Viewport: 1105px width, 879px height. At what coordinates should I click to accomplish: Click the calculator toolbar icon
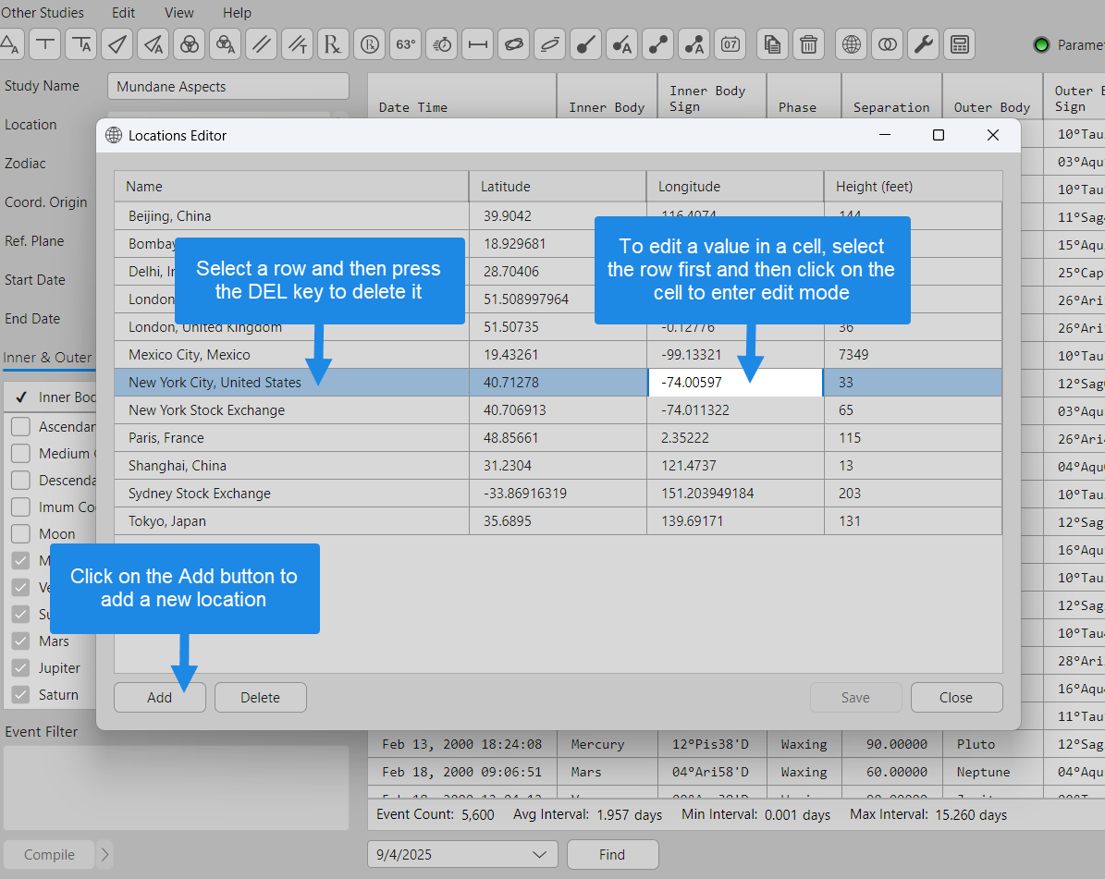point(959,43)
